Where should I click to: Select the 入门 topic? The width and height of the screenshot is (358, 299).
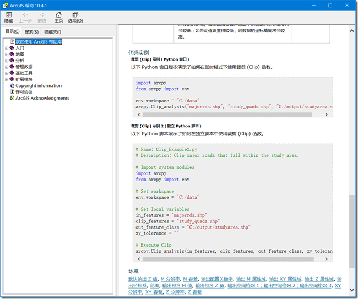pos(20,48)
